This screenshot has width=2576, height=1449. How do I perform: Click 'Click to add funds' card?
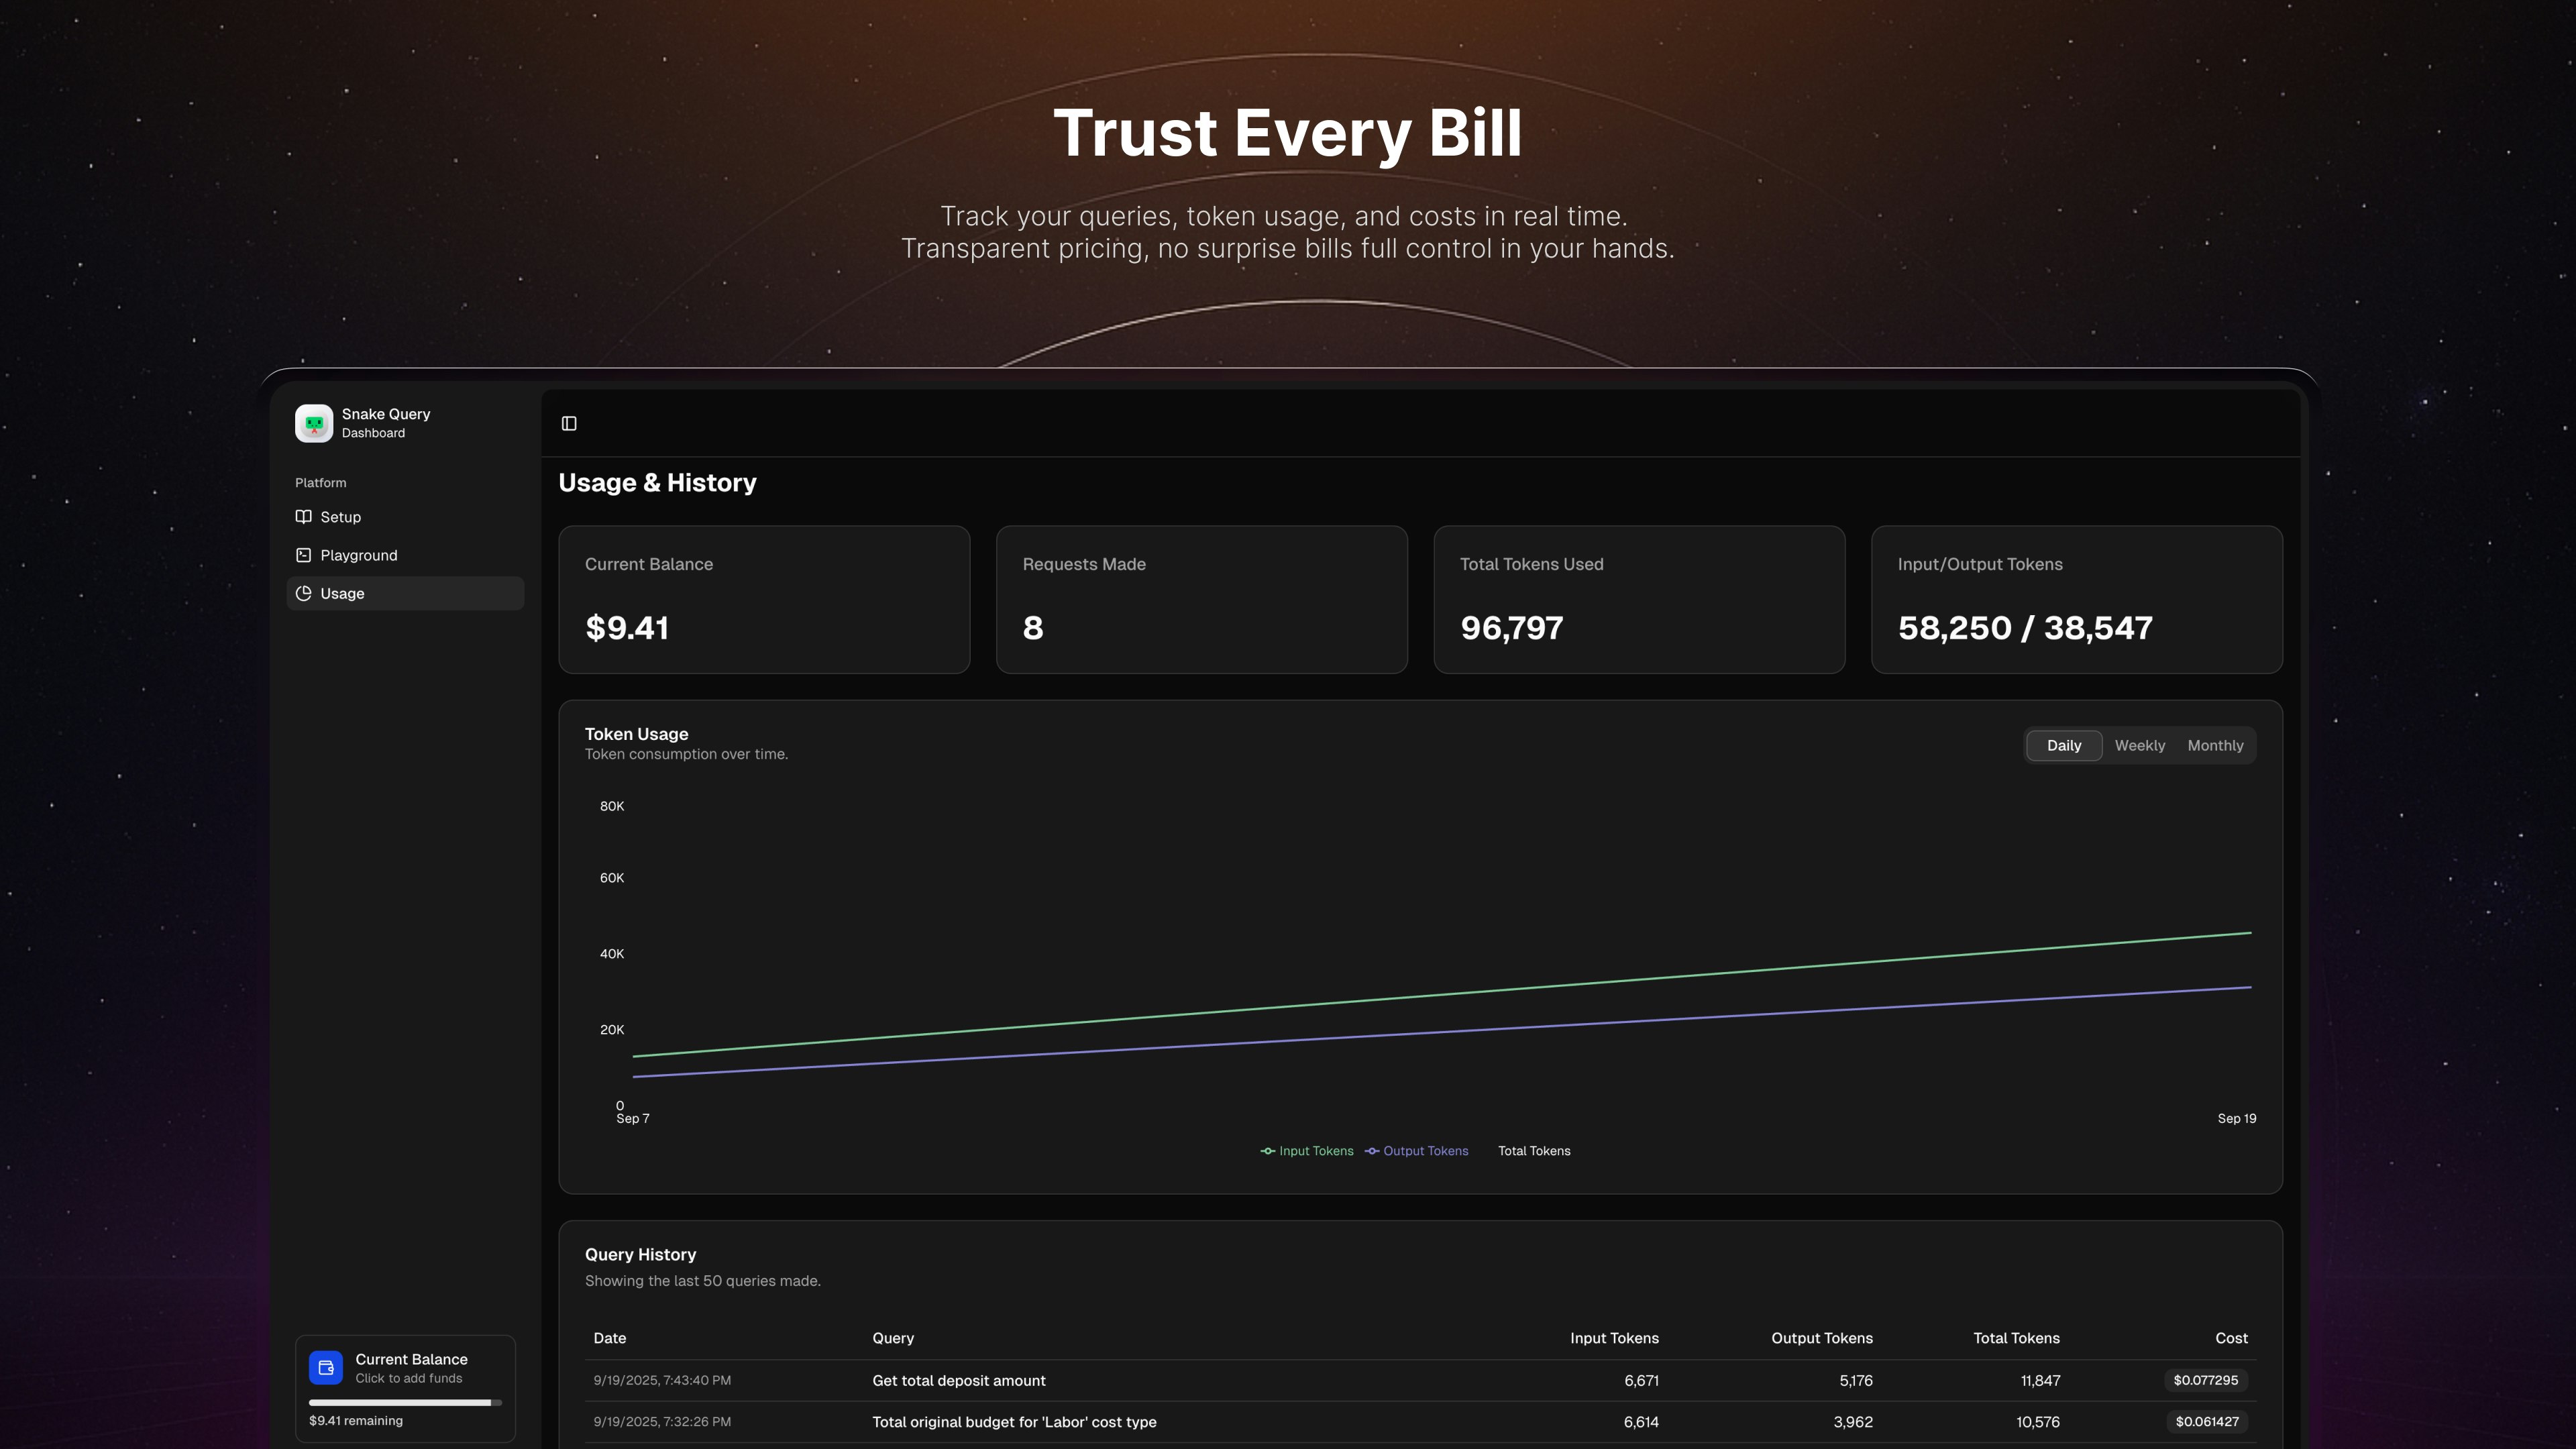coord(409,1378)
